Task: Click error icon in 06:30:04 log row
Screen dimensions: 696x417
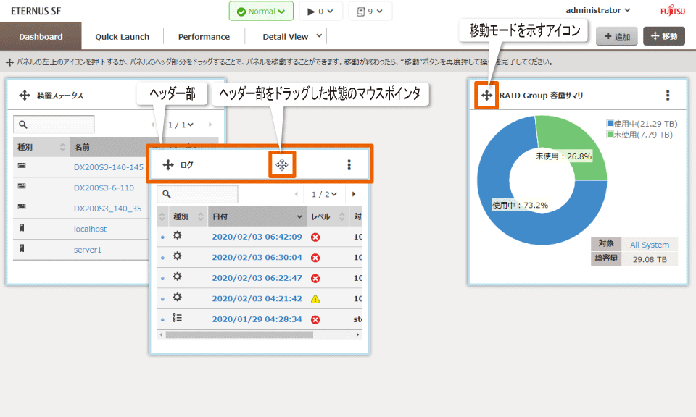Action: click(315, 258)
